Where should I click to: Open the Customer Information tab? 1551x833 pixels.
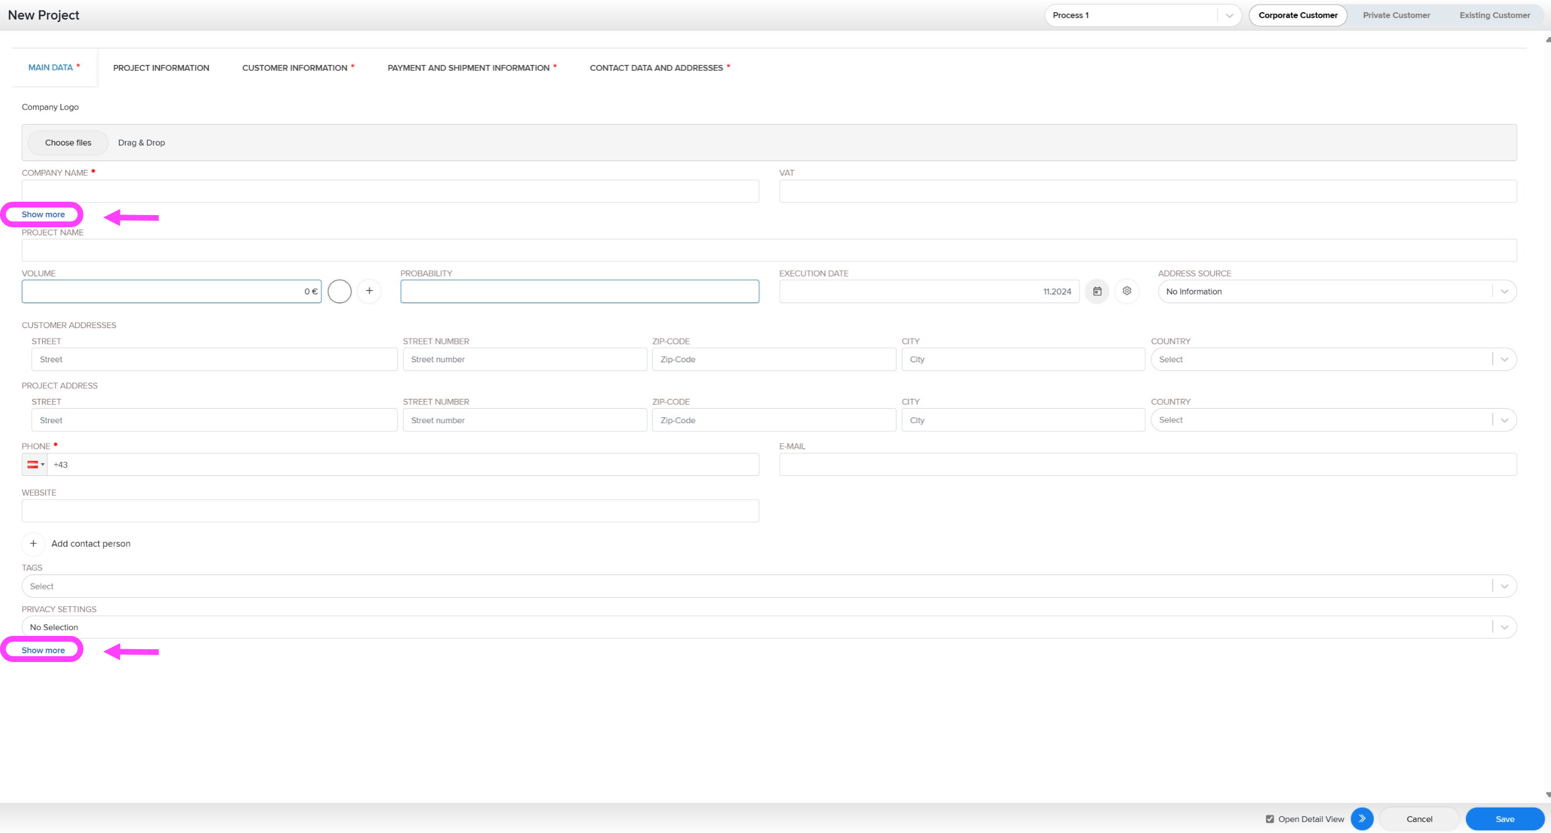tap(298, 68)
